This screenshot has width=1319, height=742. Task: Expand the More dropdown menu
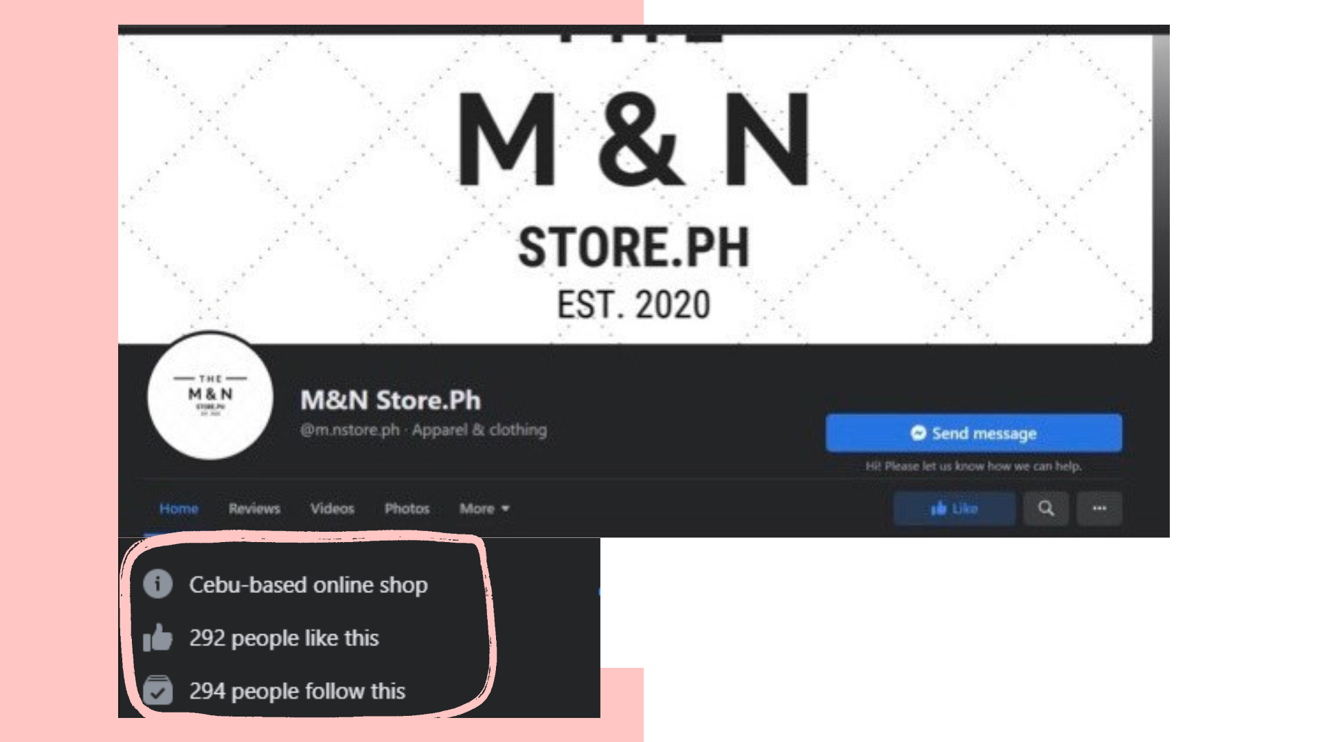tap(484, 508)
